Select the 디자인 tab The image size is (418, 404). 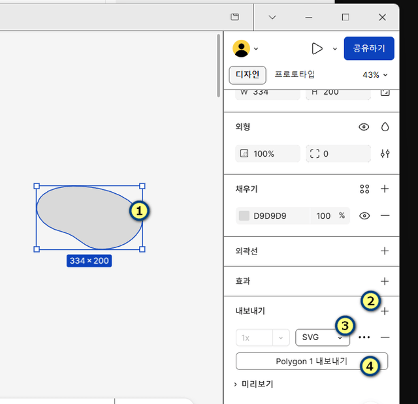point(248,75)
